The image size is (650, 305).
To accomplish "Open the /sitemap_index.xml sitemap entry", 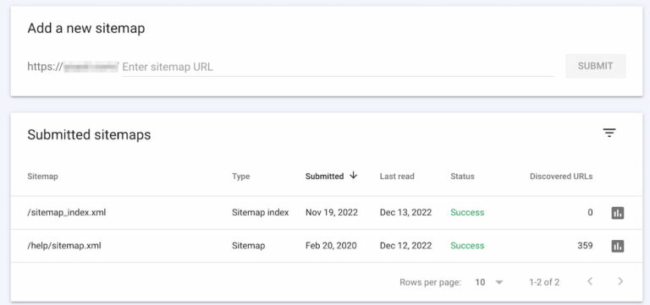I will [67, 212].
